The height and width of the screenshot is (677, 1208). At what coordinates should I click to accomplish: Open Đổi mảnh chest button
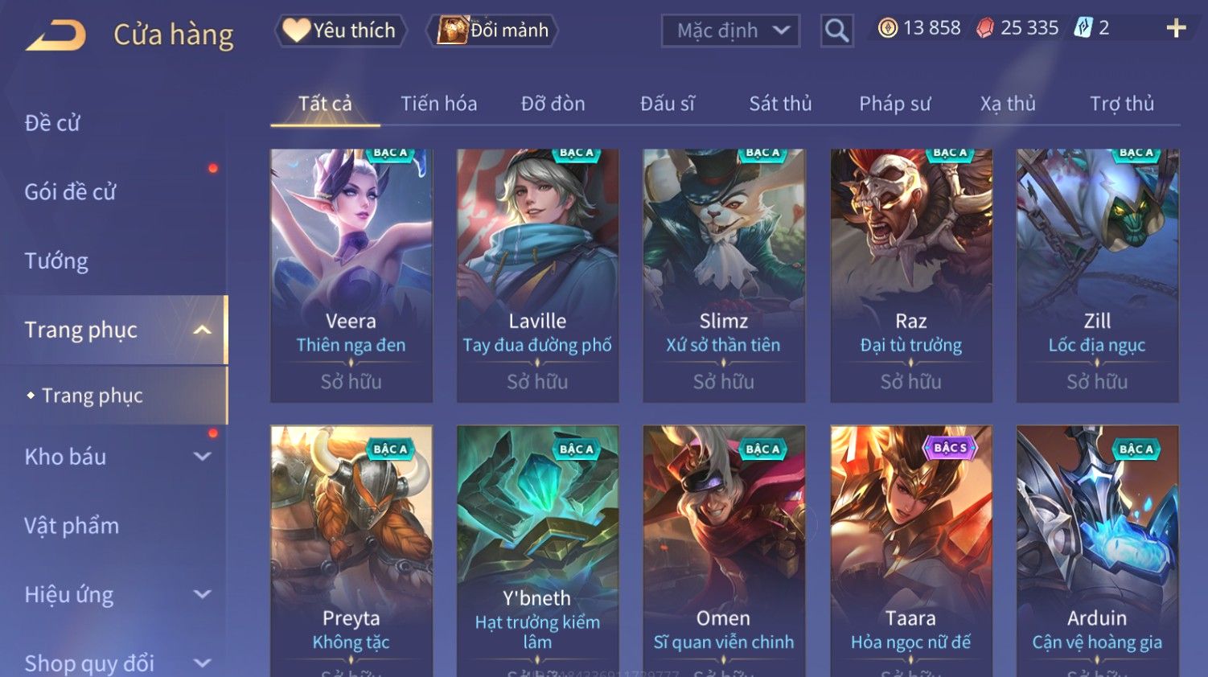pyautogui.click(x=491, y=31)
